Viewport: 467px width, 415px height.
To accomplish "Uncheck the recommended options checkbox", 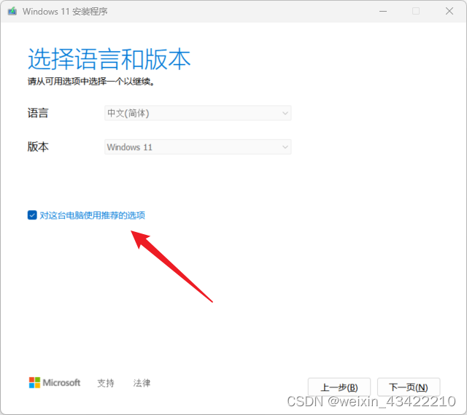I will (x=32, y=215).
